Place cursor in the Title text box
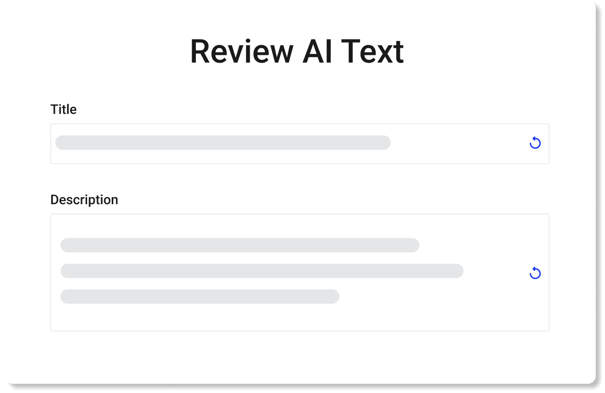This screenshot has height=393, width=605. pos(451,144)
